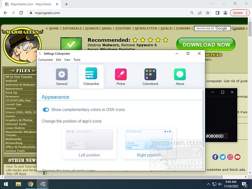
Task: Click the share page icon in Chrome
Action: 200,13
